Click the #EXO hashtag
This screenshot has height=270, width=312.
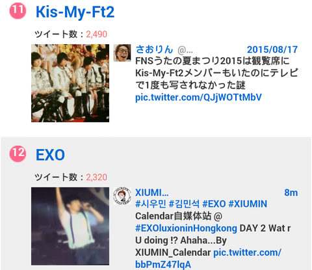click(x=214, y=204)
